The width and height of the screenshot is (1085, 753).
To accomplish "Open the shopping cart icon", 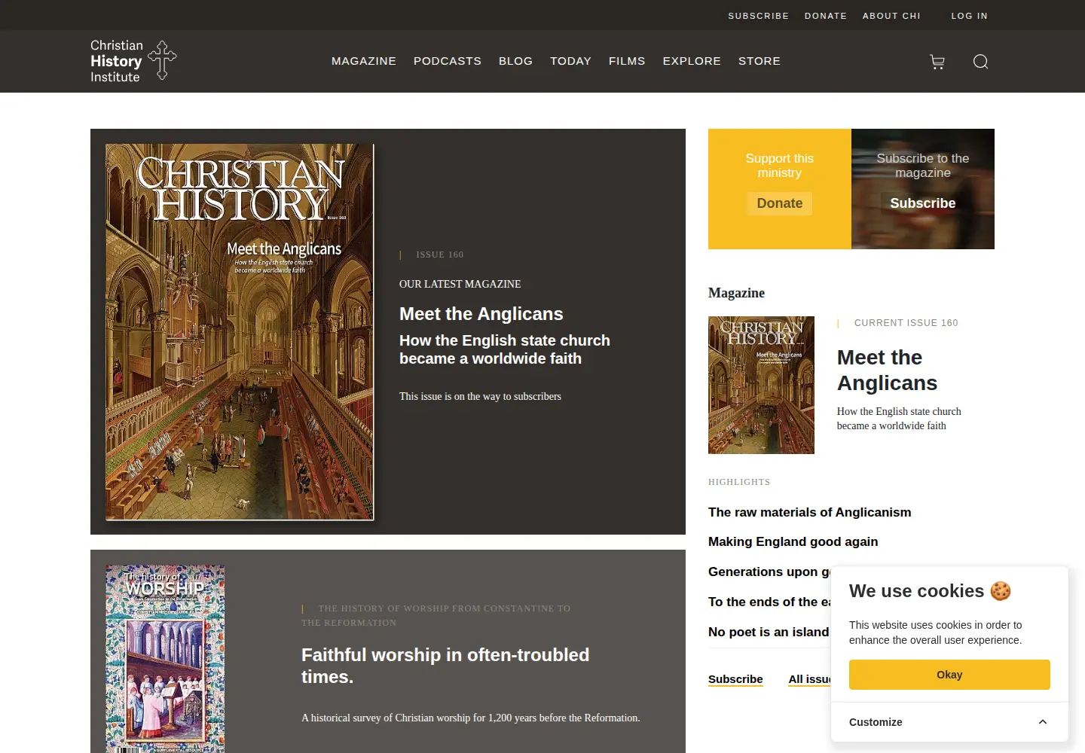I will (937, 62).
